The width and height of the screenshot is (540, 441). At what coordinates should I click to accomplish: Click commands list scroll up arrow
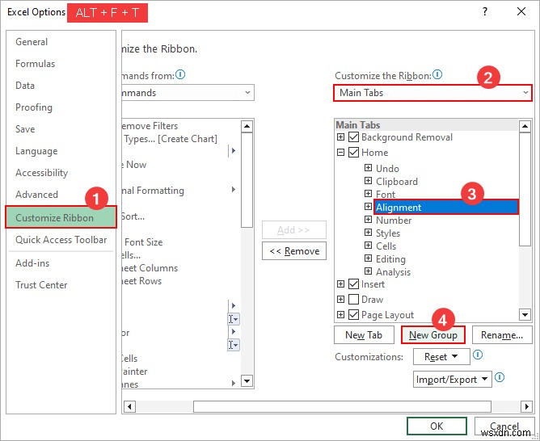coord(247,126)
